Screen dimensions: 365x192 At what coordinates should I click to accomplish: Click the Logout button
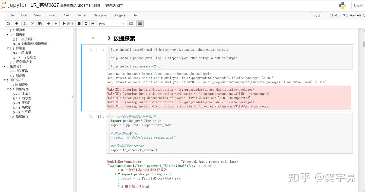point(358,5)
